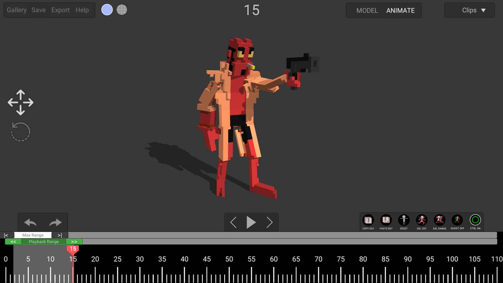The height and width of the screenshot is (283, 503).
Task: Click the PASTE KEY icon
Action: [x=386, y=222]
